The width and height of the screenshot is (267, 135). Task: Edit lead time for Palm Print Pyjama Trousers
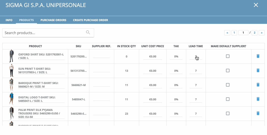196,114
